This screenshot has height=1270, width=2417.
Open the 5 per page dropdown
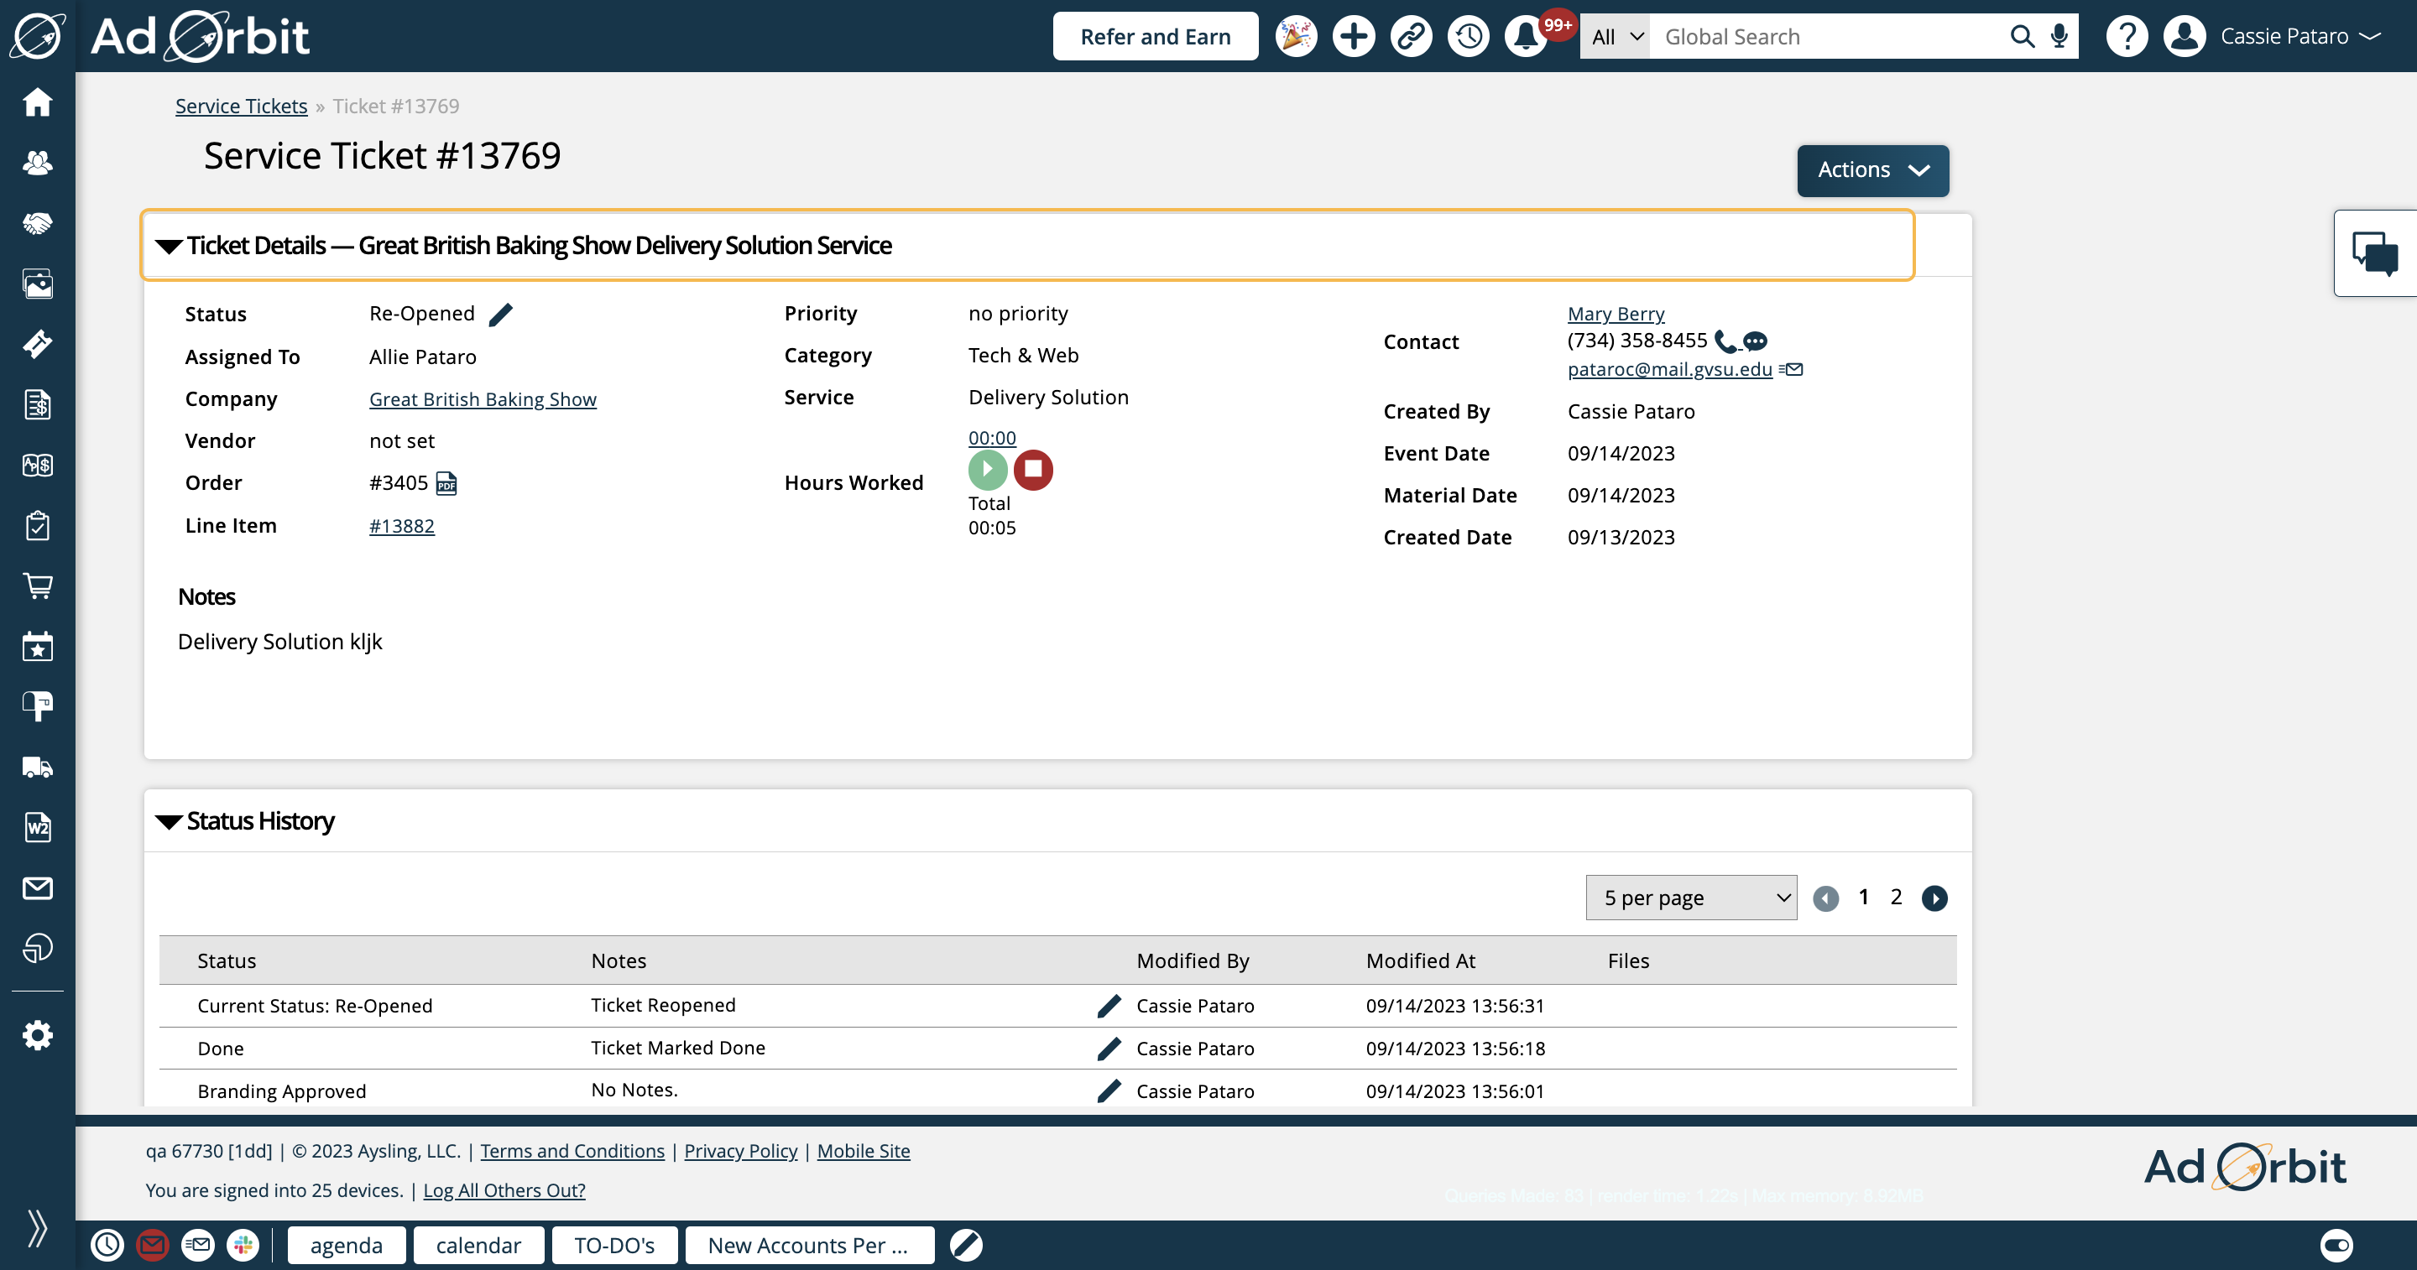point(1691,898)
